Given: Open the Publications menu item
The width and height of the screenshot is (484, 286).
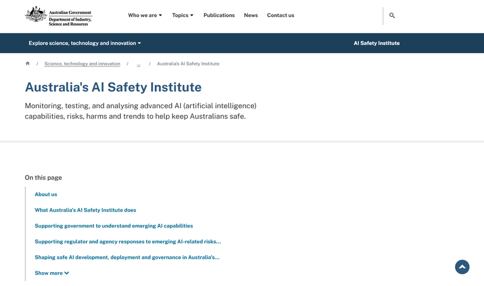Looking at the screenshot, I should pos(219,15).
